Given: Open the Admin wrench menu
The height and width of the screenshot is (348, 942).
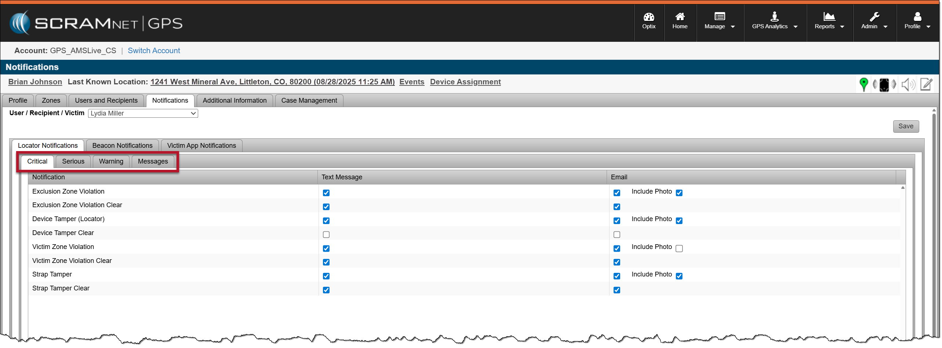Looking at the screenshot, I should click(x=874, y=21).
